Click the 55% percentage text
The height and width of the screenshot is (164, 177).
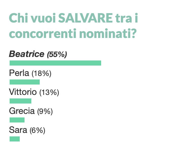click(x=57, y=54)
